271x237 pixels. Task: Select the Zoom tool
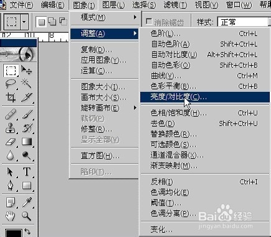26,216
